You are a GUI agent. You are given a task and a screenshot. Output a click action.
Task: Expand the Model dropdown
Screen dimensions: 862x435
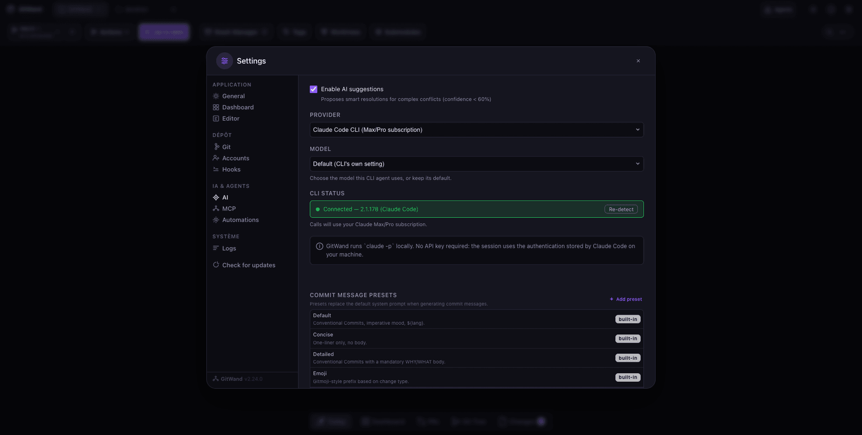[x=477, y=164]
